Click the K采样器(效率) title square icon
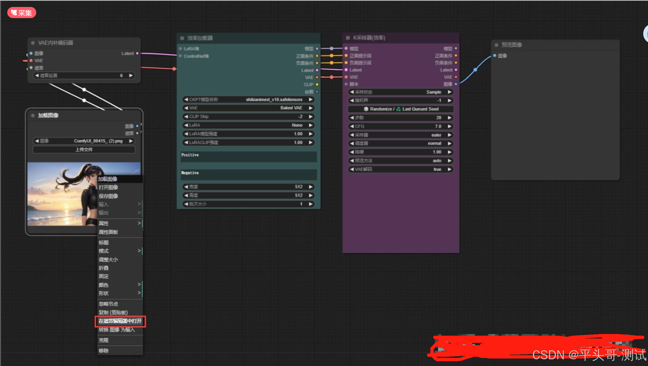 coord(348,38)
